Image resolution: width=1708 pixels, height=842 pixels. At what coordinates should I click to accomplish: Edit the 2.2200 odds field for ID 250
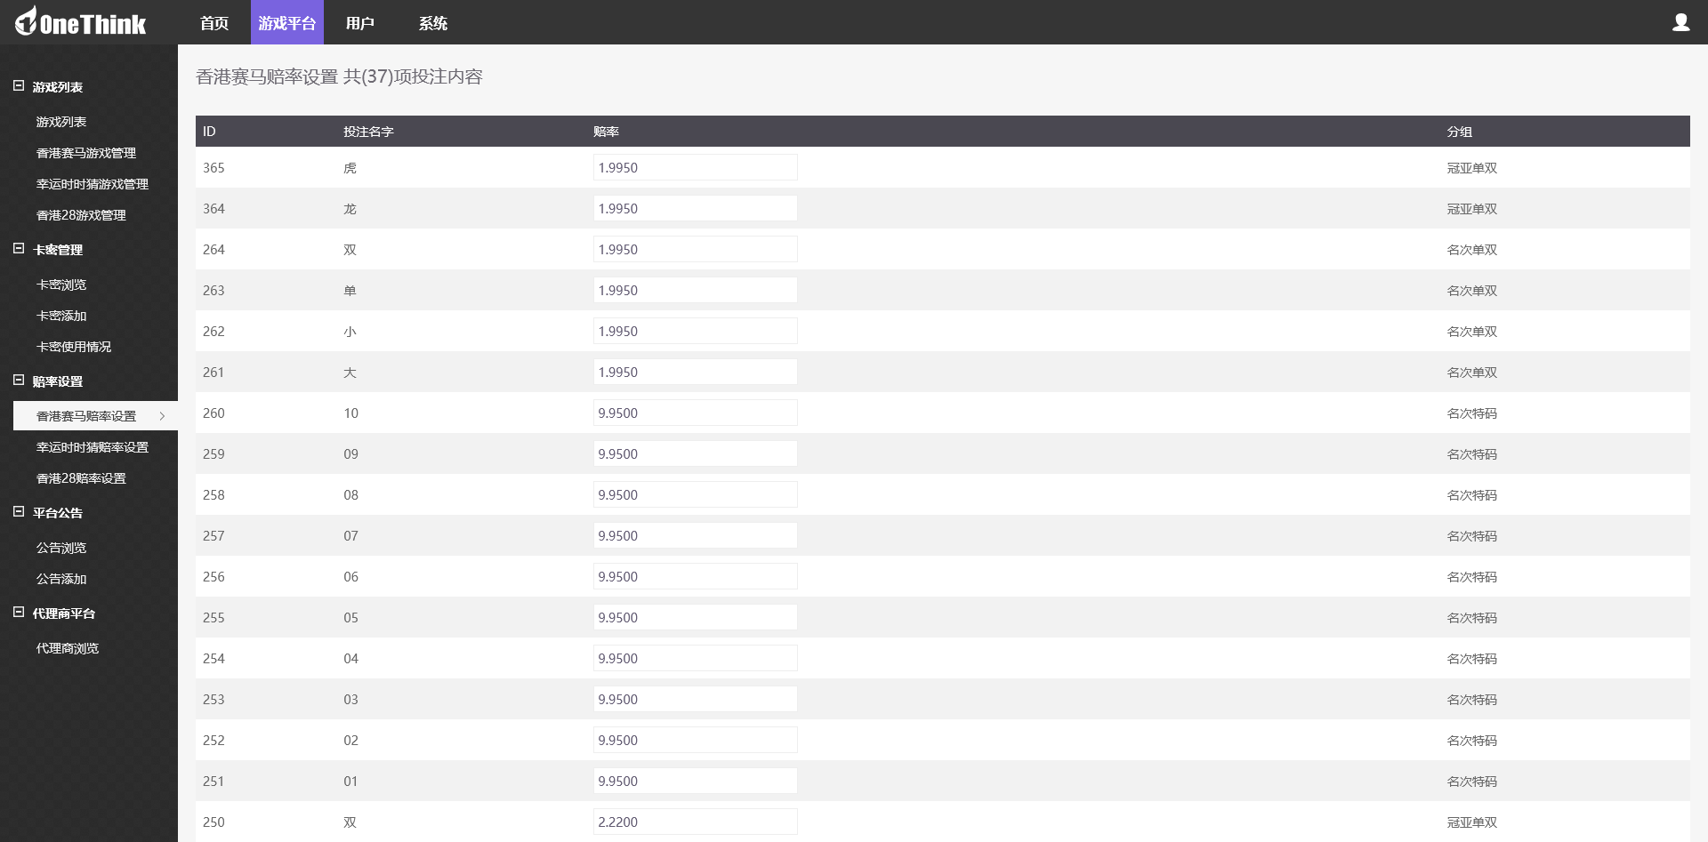point(696,822)
